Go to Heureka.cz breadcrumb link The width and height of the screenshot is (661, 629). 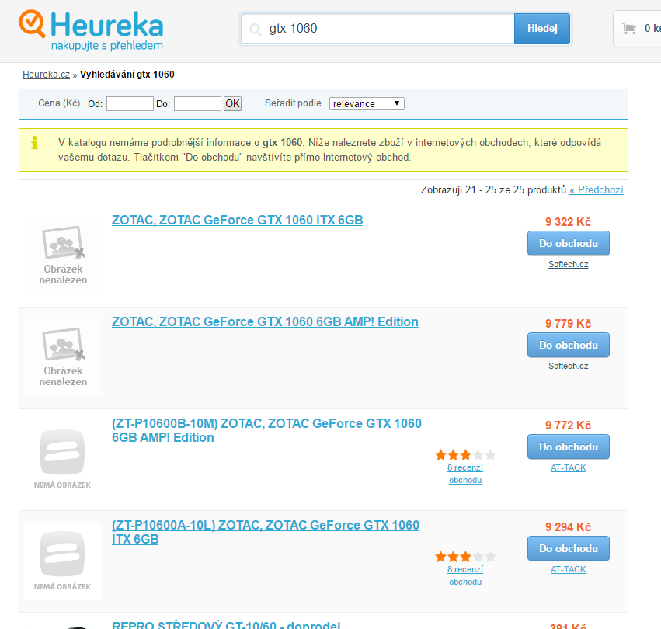coord(46,75)
